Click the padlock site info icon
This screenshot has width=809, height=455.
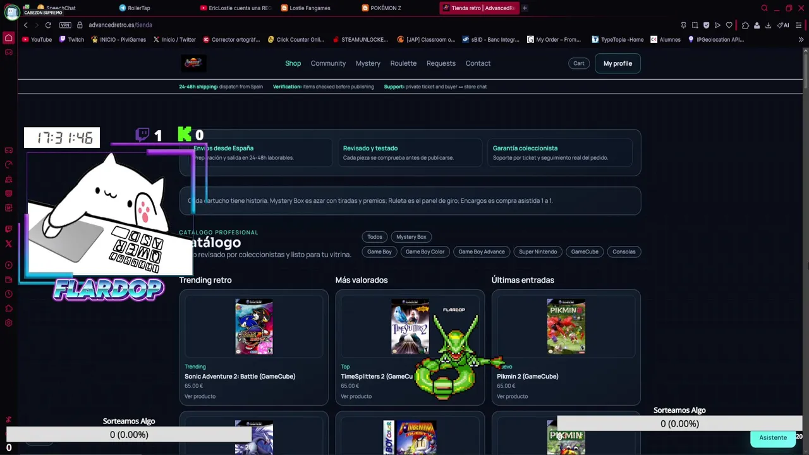pyautogui.click(x=80, y=25)
